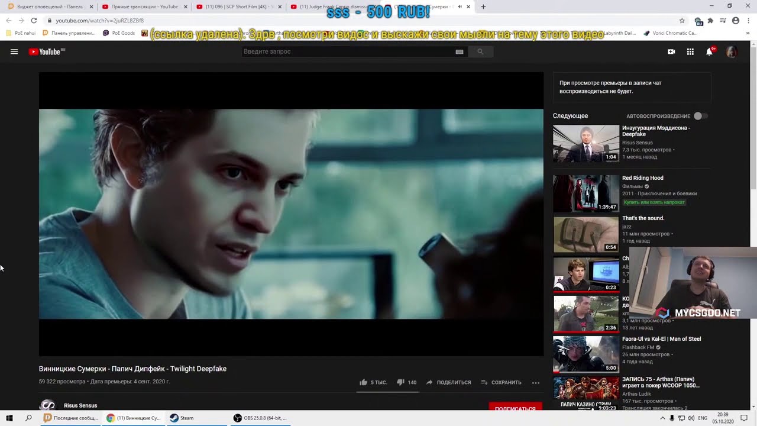This screenshot has width=757, height=426.
Task: Open thumbnail with 0:23 duration
Action: tap(585, 274)
